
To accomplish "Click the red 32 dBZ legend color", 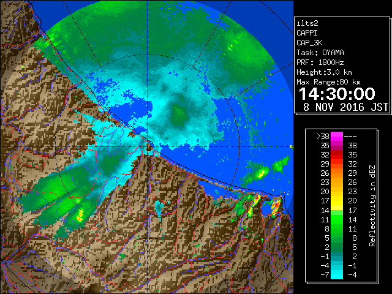I will tap(337, 155).
